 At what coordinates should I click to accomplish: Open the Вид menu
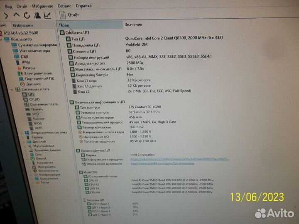tap(8, 7)
